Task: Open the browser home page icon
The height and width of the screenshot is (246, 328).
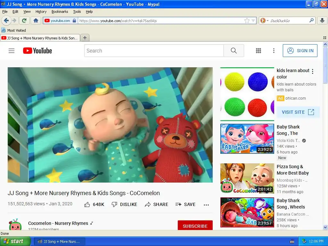Action: pos(36,20)
